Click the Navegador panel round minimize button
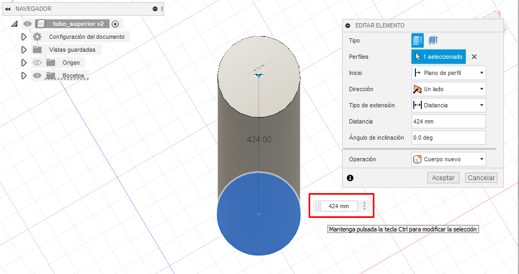 [155, 9]
